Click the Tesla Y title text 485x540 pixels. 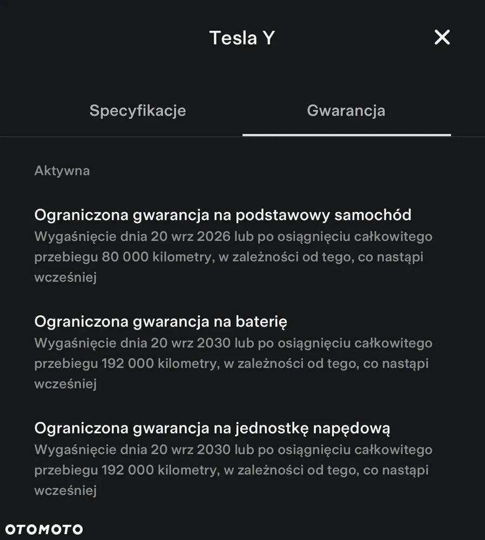pyautogui.click(x=242, y=38)
